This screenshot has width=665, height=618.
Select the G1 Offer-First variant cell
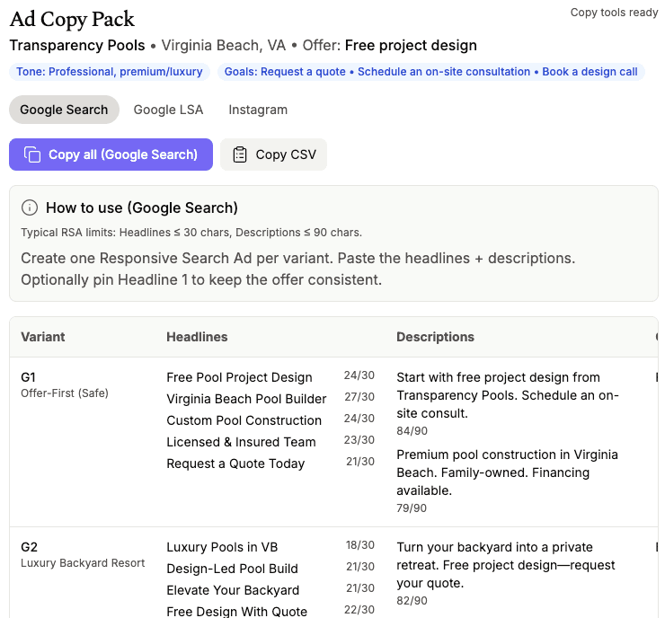pos(65,384)
